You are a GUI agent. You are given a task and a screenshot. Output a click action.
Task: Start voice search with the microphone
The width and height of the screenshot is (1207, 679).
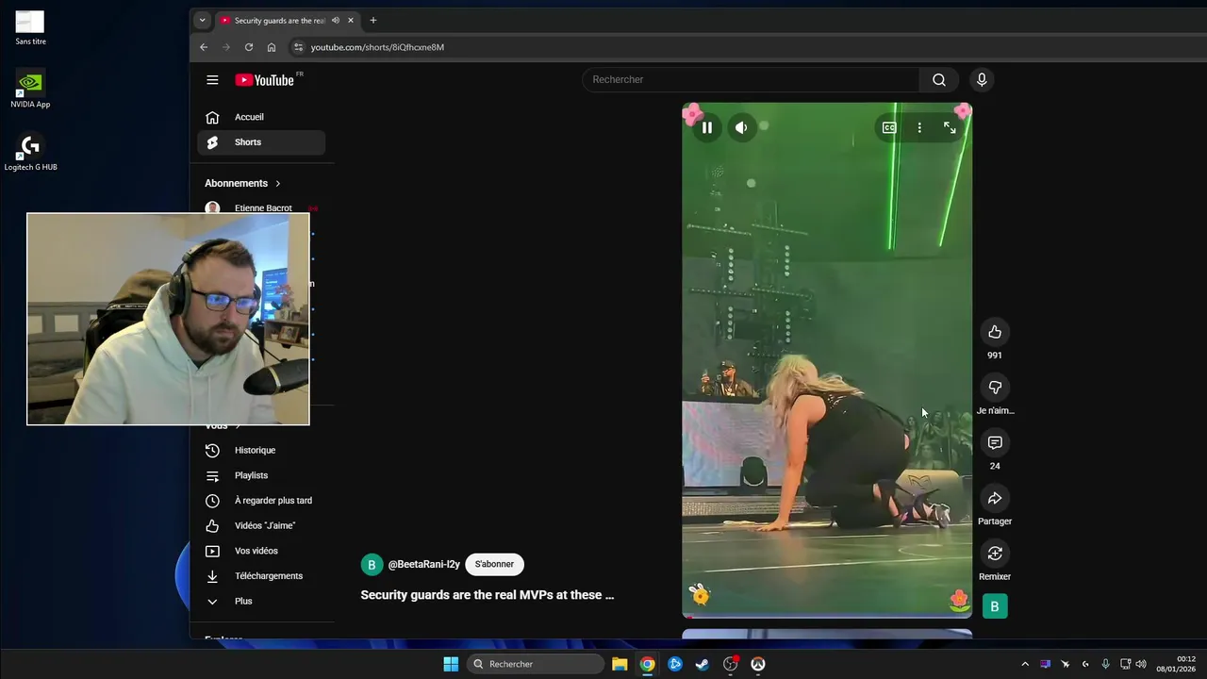click(982, 79)
